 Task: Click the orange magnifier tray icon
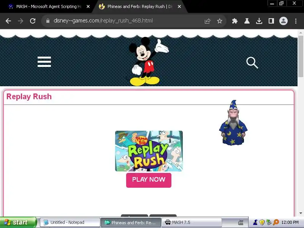[x=276, y=222]
